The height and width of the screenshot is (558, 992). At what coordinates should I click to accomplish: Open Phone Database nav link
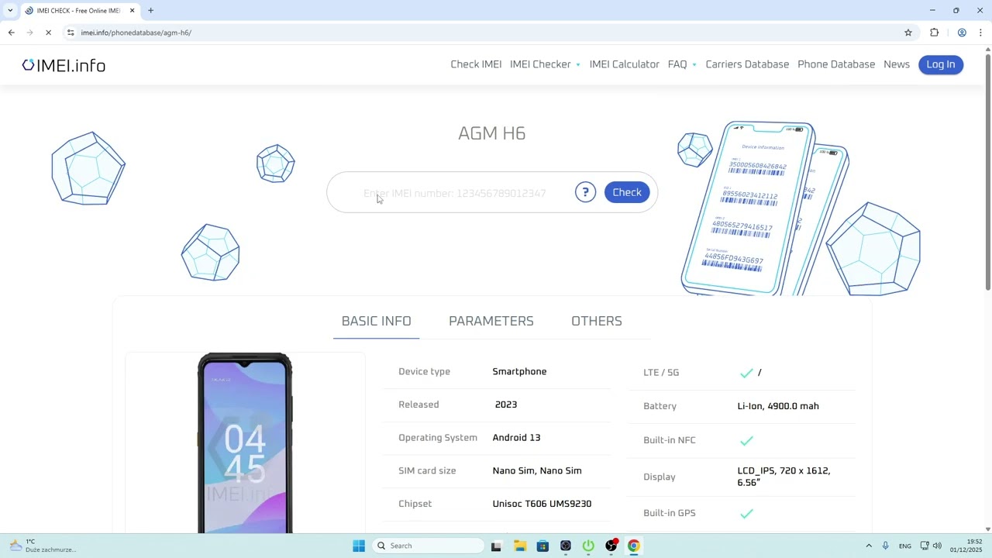[836, 64]
